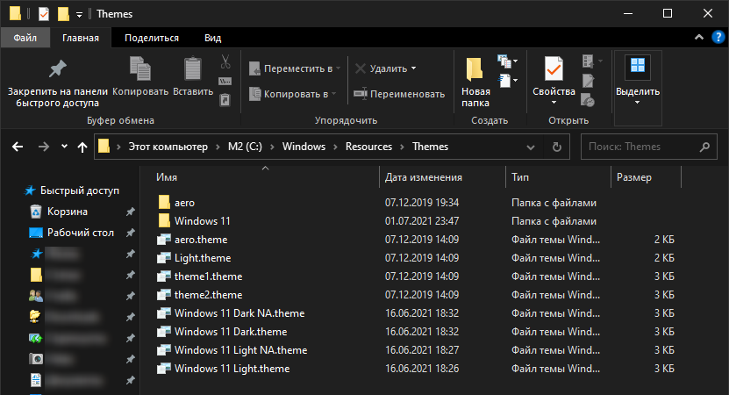The height and width of the screenshot is (395, 729).
Task: Open recent locations dropdown
Action: pyautogui.click(x=64, y=147)
